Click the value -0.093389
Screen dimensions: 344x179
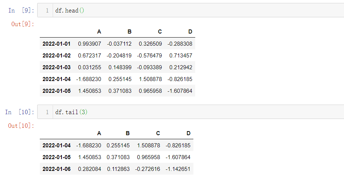[x=150, y=67]
